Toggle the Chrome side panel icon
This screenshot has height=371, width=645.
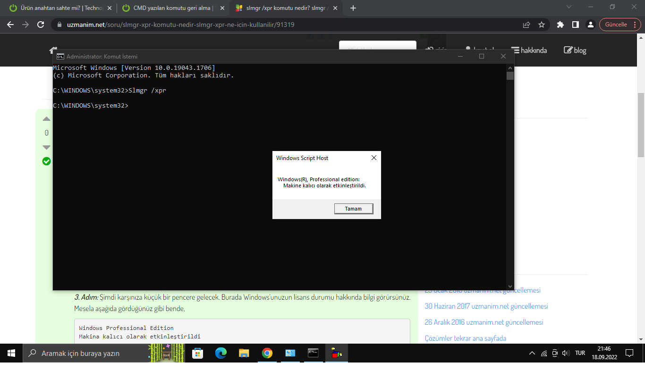tap(576, 25)
